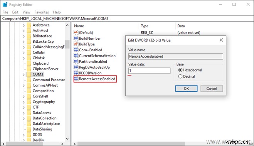
Task: Click the AuthHost folder icon
Action: point(29,30)
